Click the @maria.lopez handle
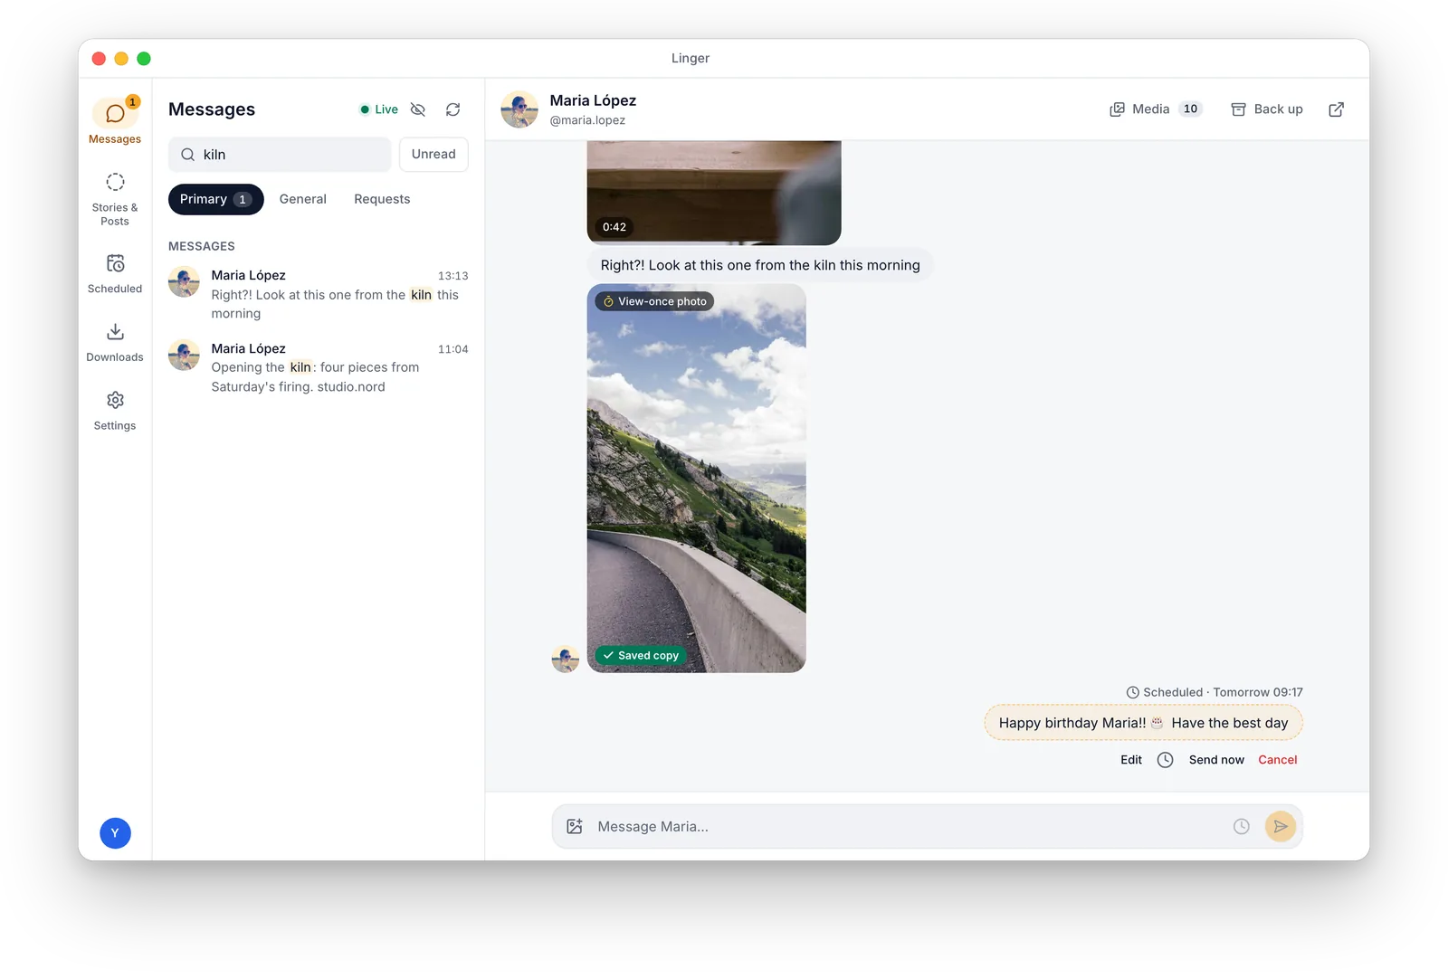Image resolution: width=1448 pixels, height=978 pixels. coord(587,120)
